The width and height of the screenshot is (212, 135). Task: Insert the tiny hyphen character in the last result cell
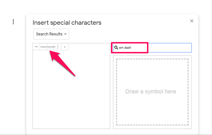pyautogui.click(x=65, y=47)
